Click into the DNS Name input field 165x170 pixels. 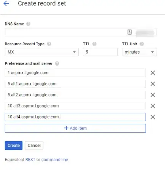coord(66,32)
